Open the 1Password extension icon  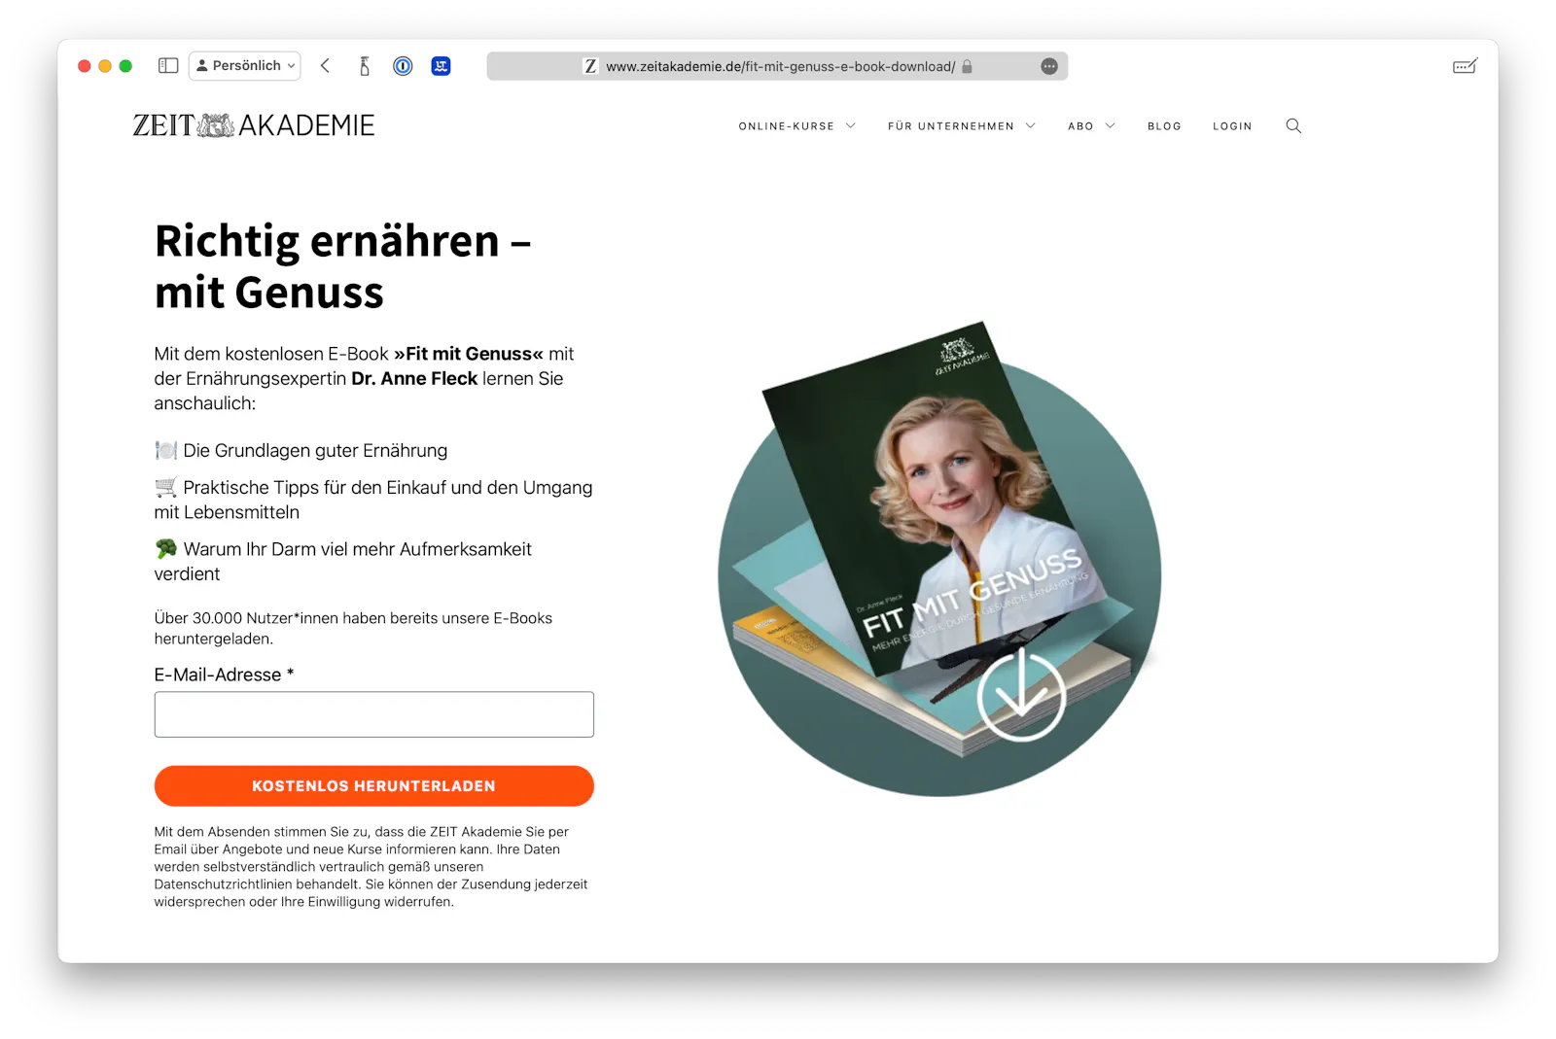click(x=403, y=66)
